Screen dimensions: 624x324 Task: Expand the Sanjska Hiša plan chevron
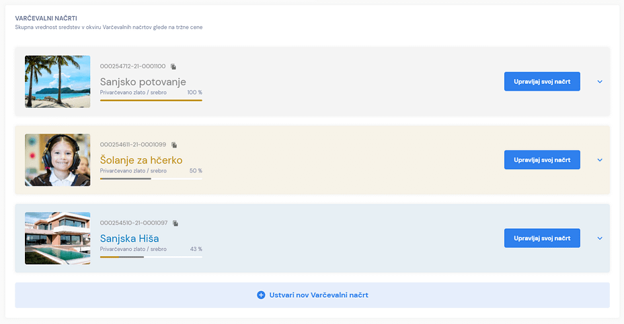[x=600, y=238]
